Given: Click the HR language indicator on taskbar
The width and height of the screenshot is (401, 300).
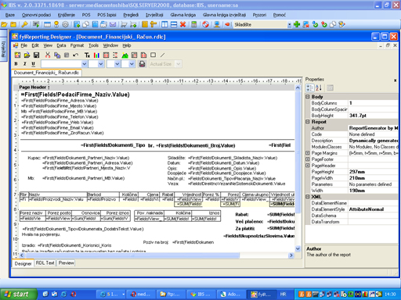Looking at the screenshot, I should 284,295.
